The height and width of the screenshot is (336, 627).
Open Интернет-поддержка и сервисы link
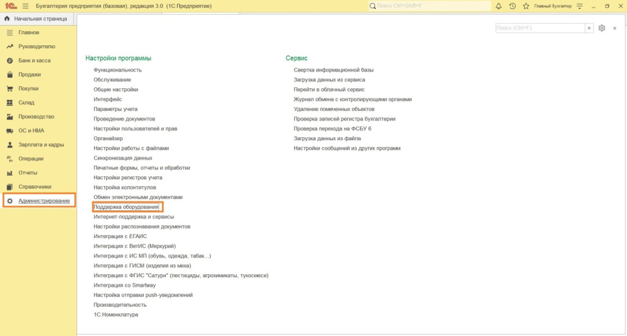click(x=133, y=217)
